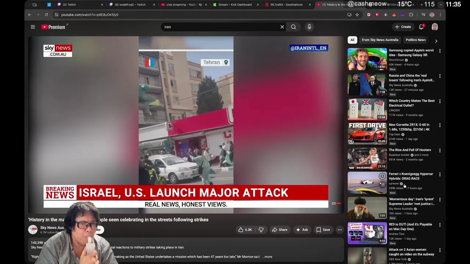The width and height of the screenshot is (470, 264).
Task: Open the tab search dropdown arrow
Action: [441, 5]
